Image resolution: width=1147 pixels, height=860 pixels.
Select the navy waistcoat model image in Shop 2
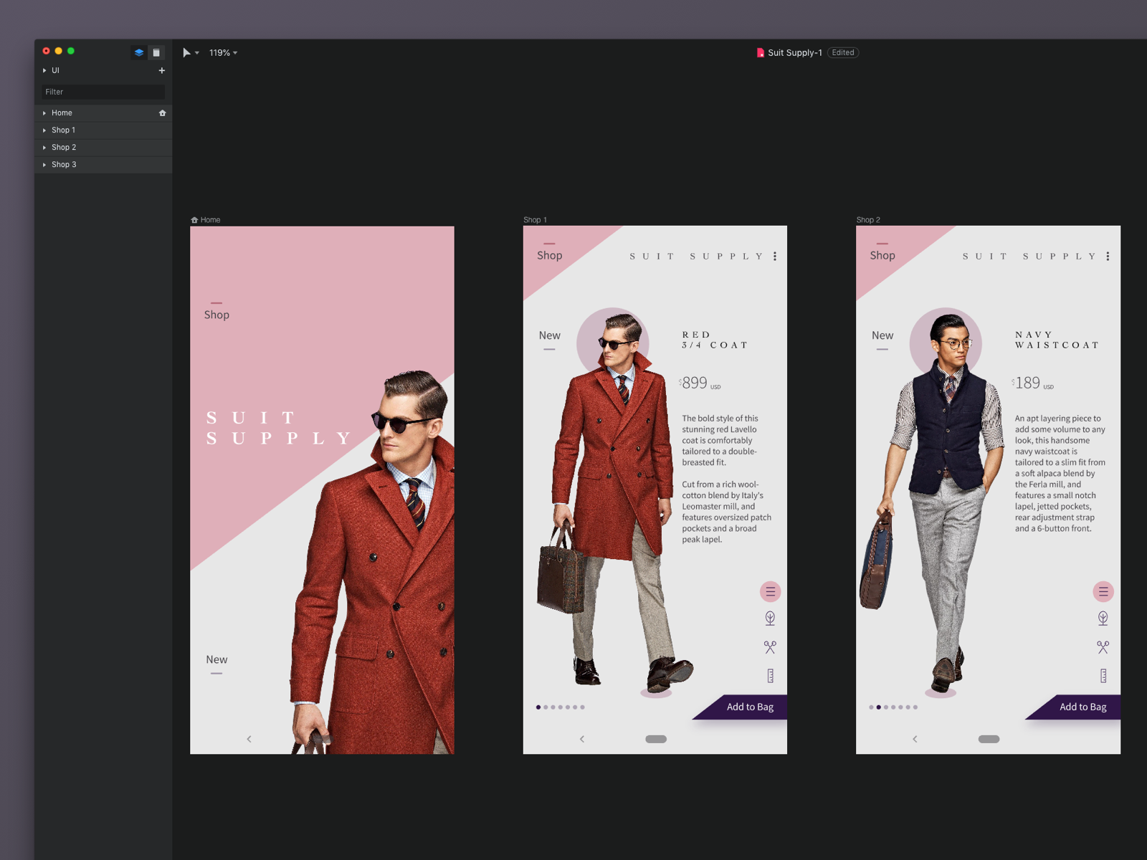tap(932, 502)
